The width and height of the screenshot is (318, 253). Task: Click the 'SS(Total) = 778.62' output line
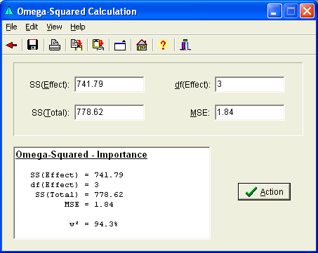point(79,195)
